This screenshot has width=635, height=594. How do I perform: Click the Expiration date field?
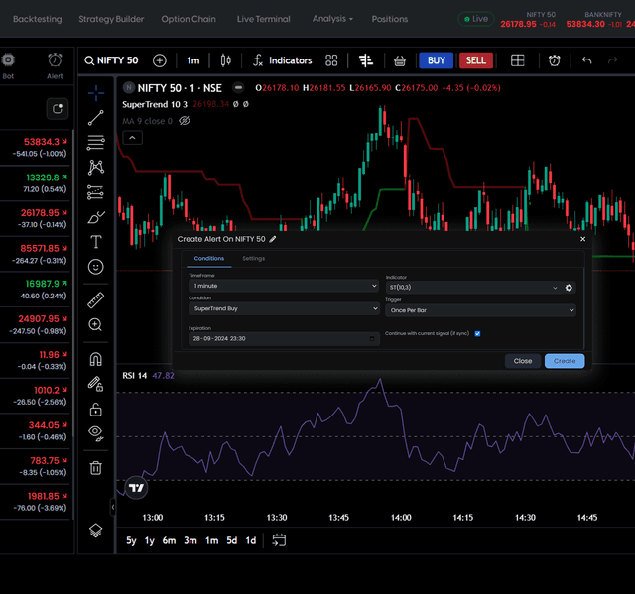pyautogui.click(x=283, y=338)
